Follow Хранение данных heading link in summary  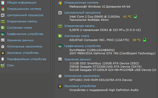[78, 59]
